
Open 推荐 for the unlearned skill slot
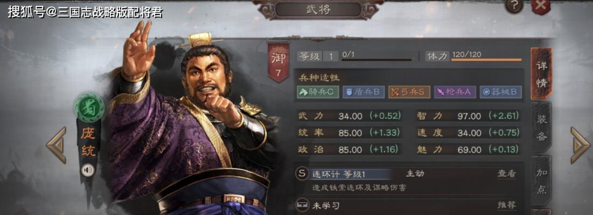coord(506,205)
